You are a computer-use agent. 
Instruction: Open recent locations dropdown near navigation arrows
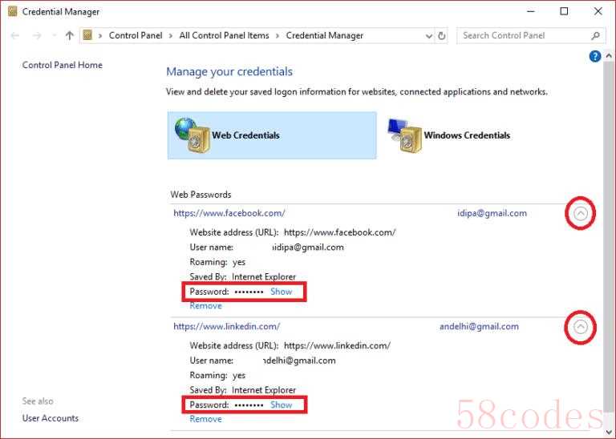(55, 36)
